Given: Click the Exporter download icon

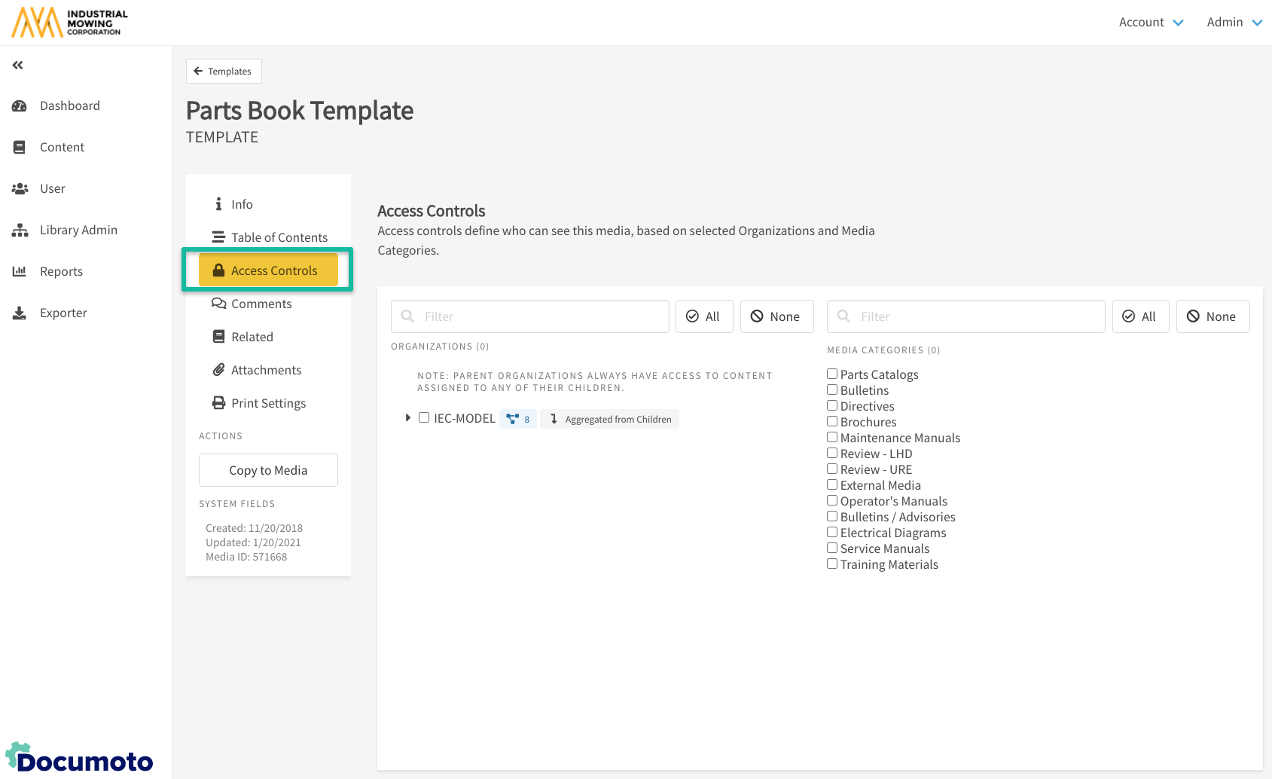Looking at the screenshot, I should tap(20, 313).
